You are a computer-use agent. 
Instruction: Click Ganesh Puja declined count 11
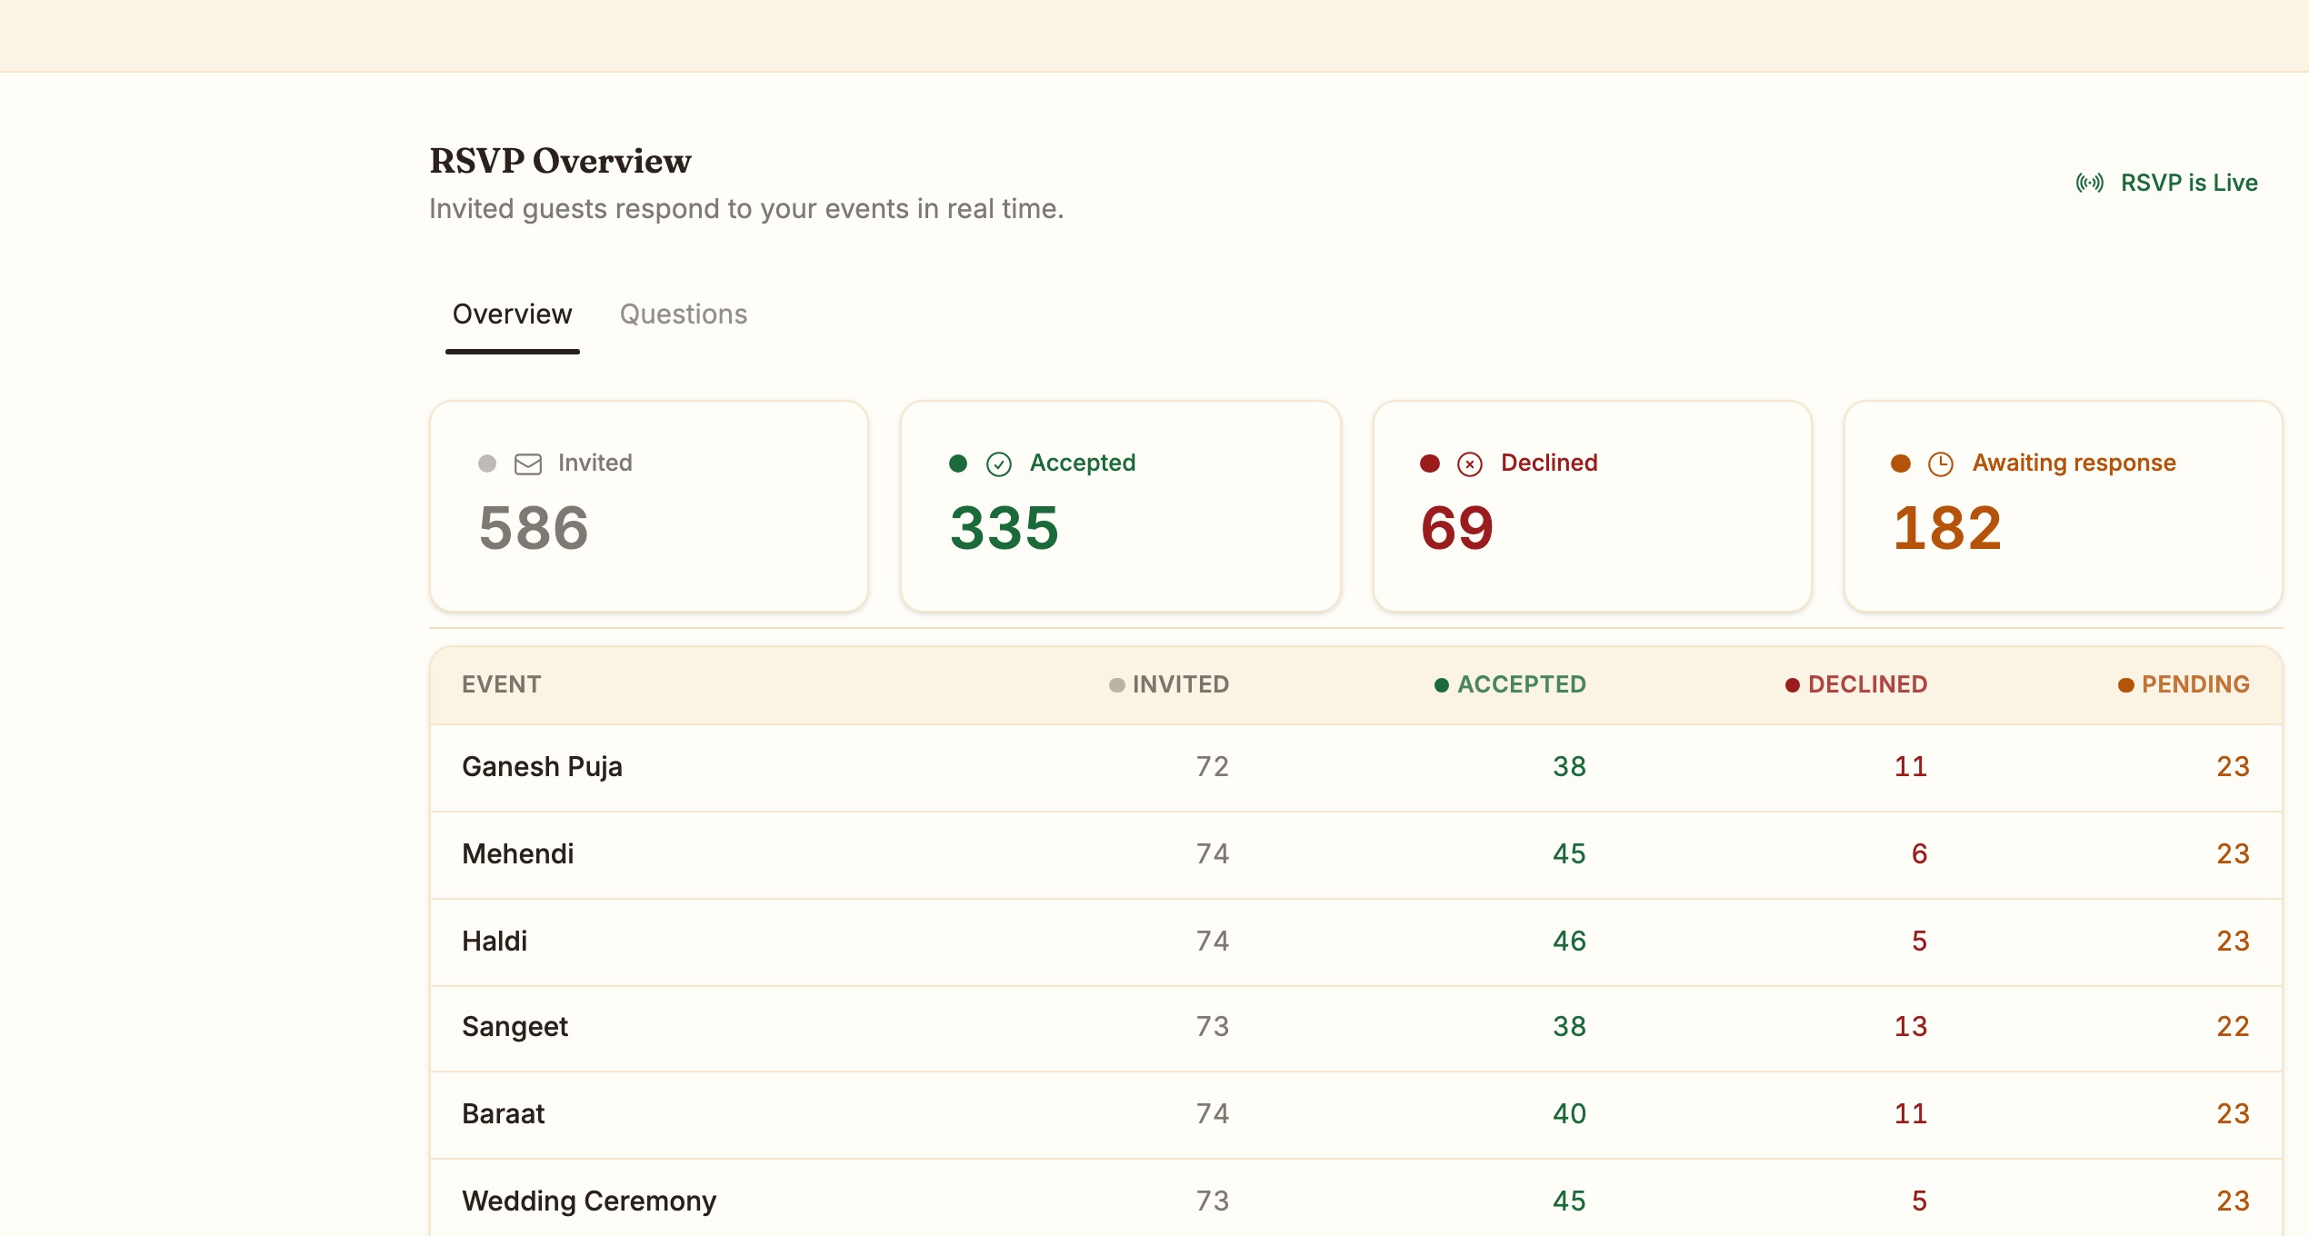pyautogui.click(x=1911, y=767)
